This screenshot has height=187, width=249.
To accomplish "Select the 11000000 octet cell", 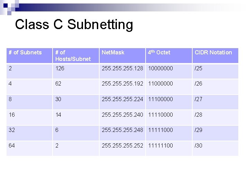I will tap(160, 84).
